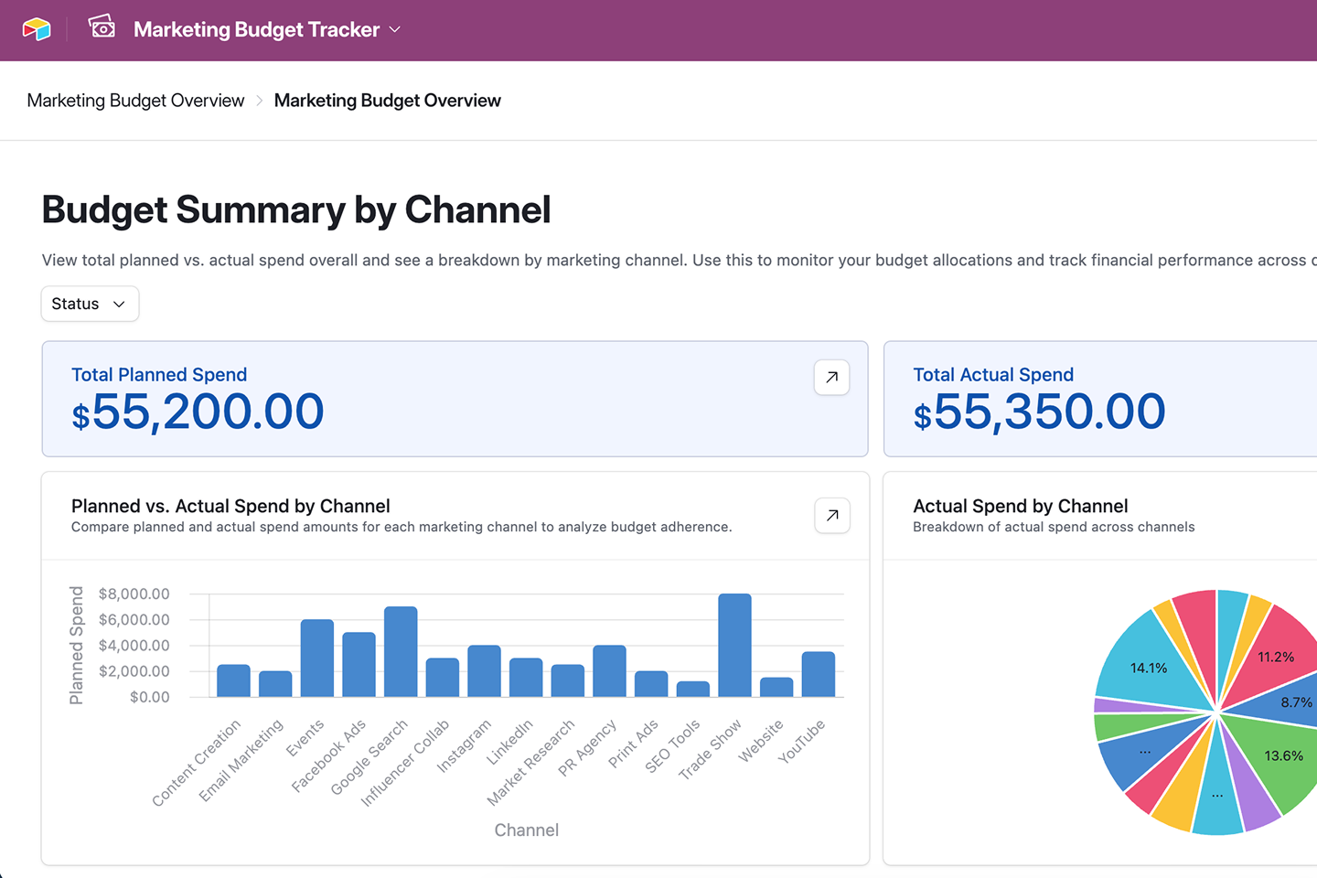Click the bold Marketing Budget Overview breadcrumb

(x=388, y=101)
